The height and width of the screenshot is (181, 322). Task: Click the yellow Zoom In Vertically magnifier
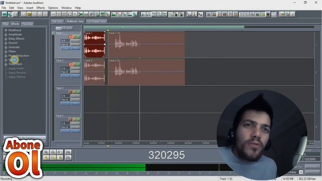tap(46, 157)
